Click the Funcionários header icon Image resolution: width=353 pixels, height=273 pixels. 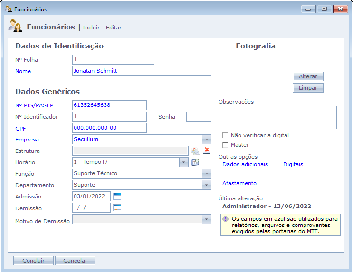15,27
